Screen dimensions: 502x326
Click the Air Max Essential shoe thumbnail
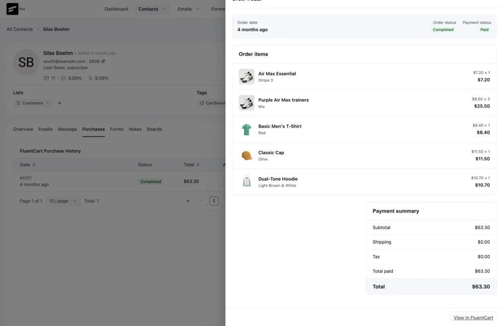(x=247, y=77)
